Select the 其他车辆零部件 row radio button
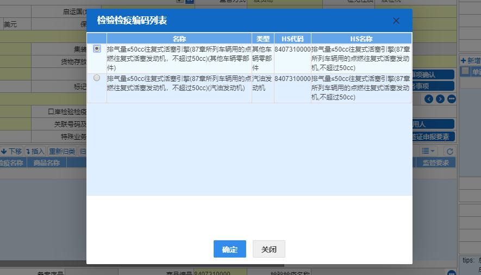 pos(97,48)
